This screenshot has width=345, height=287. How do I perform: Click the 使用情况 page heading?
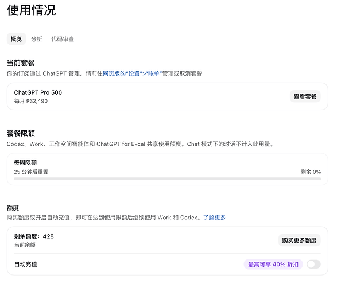tap(31, 10)
